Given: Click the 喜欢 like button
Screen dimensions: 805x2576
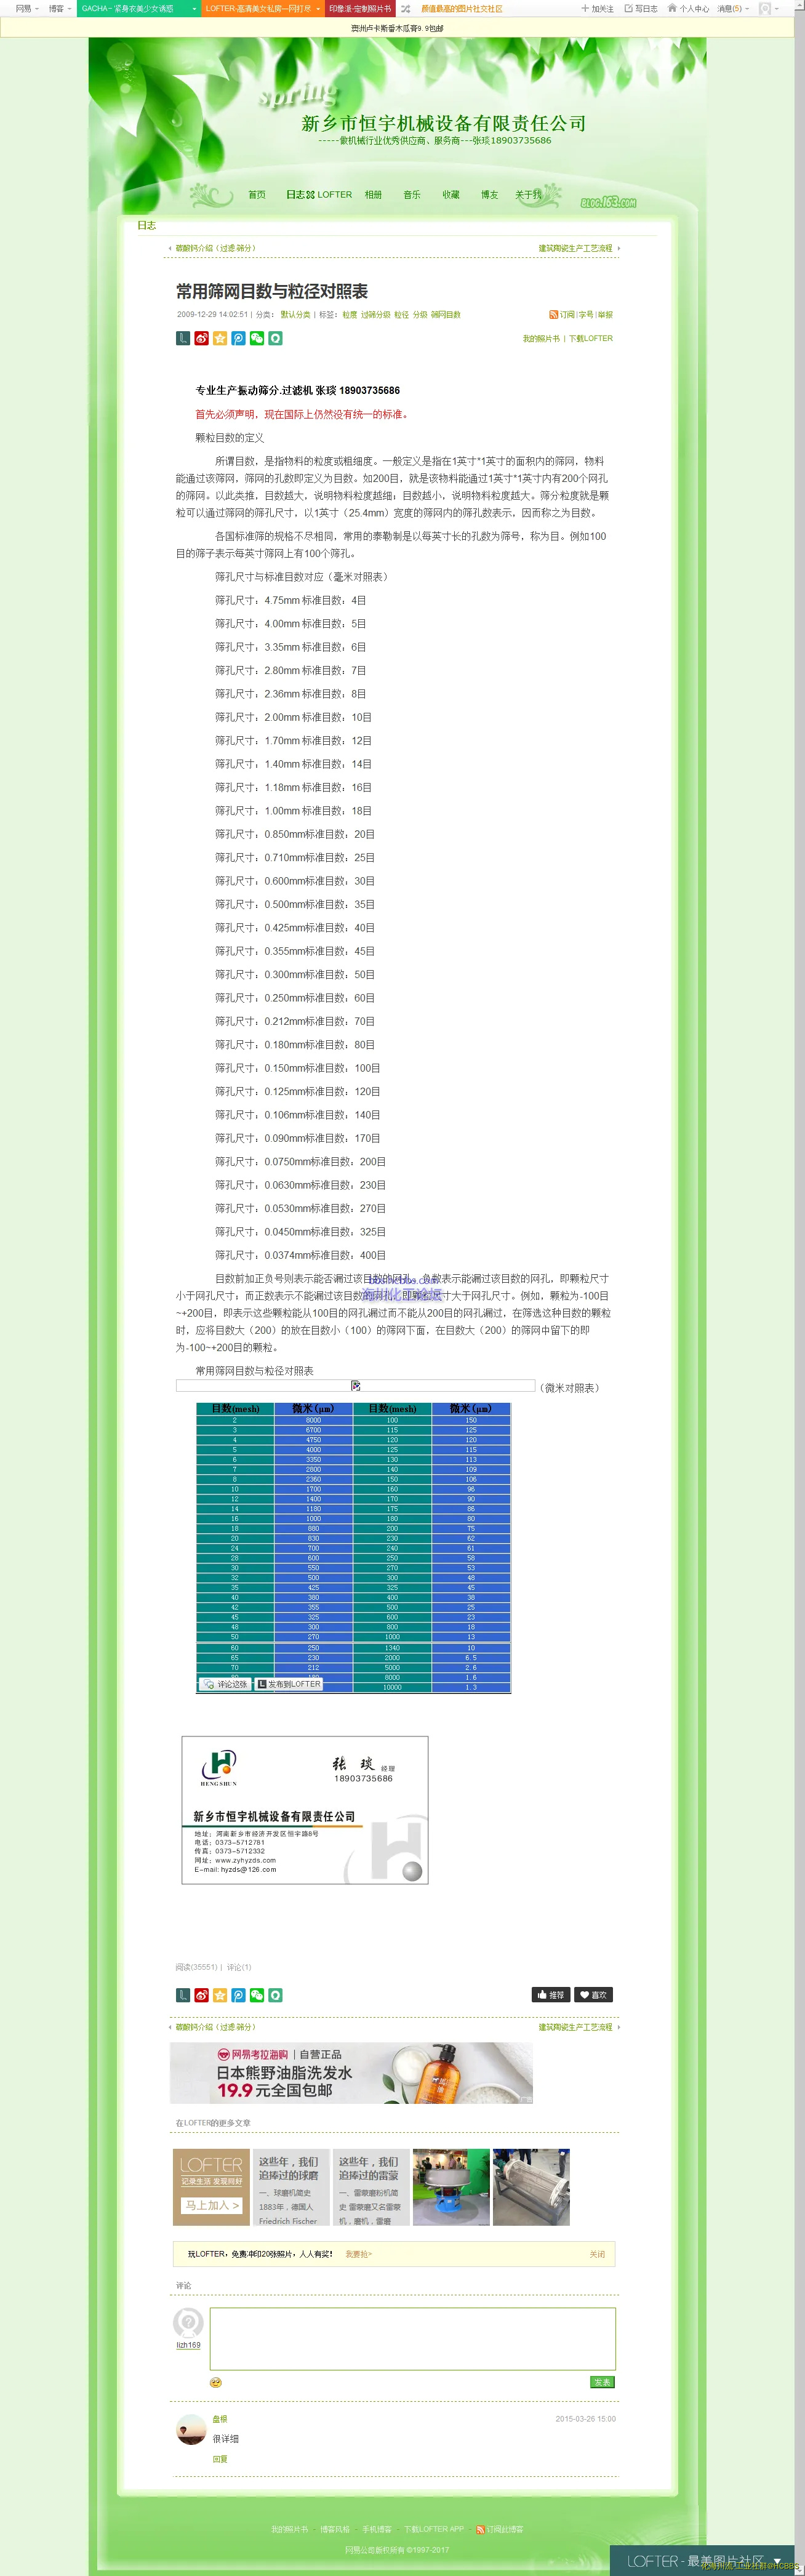Looking at the screenshot, I should (x=593, y=1995).
